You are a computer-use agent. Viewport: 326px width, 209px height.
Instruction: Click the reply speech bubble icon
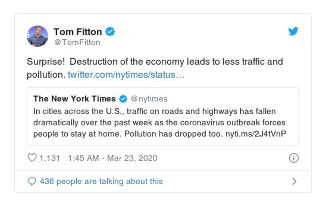point(32,181)
